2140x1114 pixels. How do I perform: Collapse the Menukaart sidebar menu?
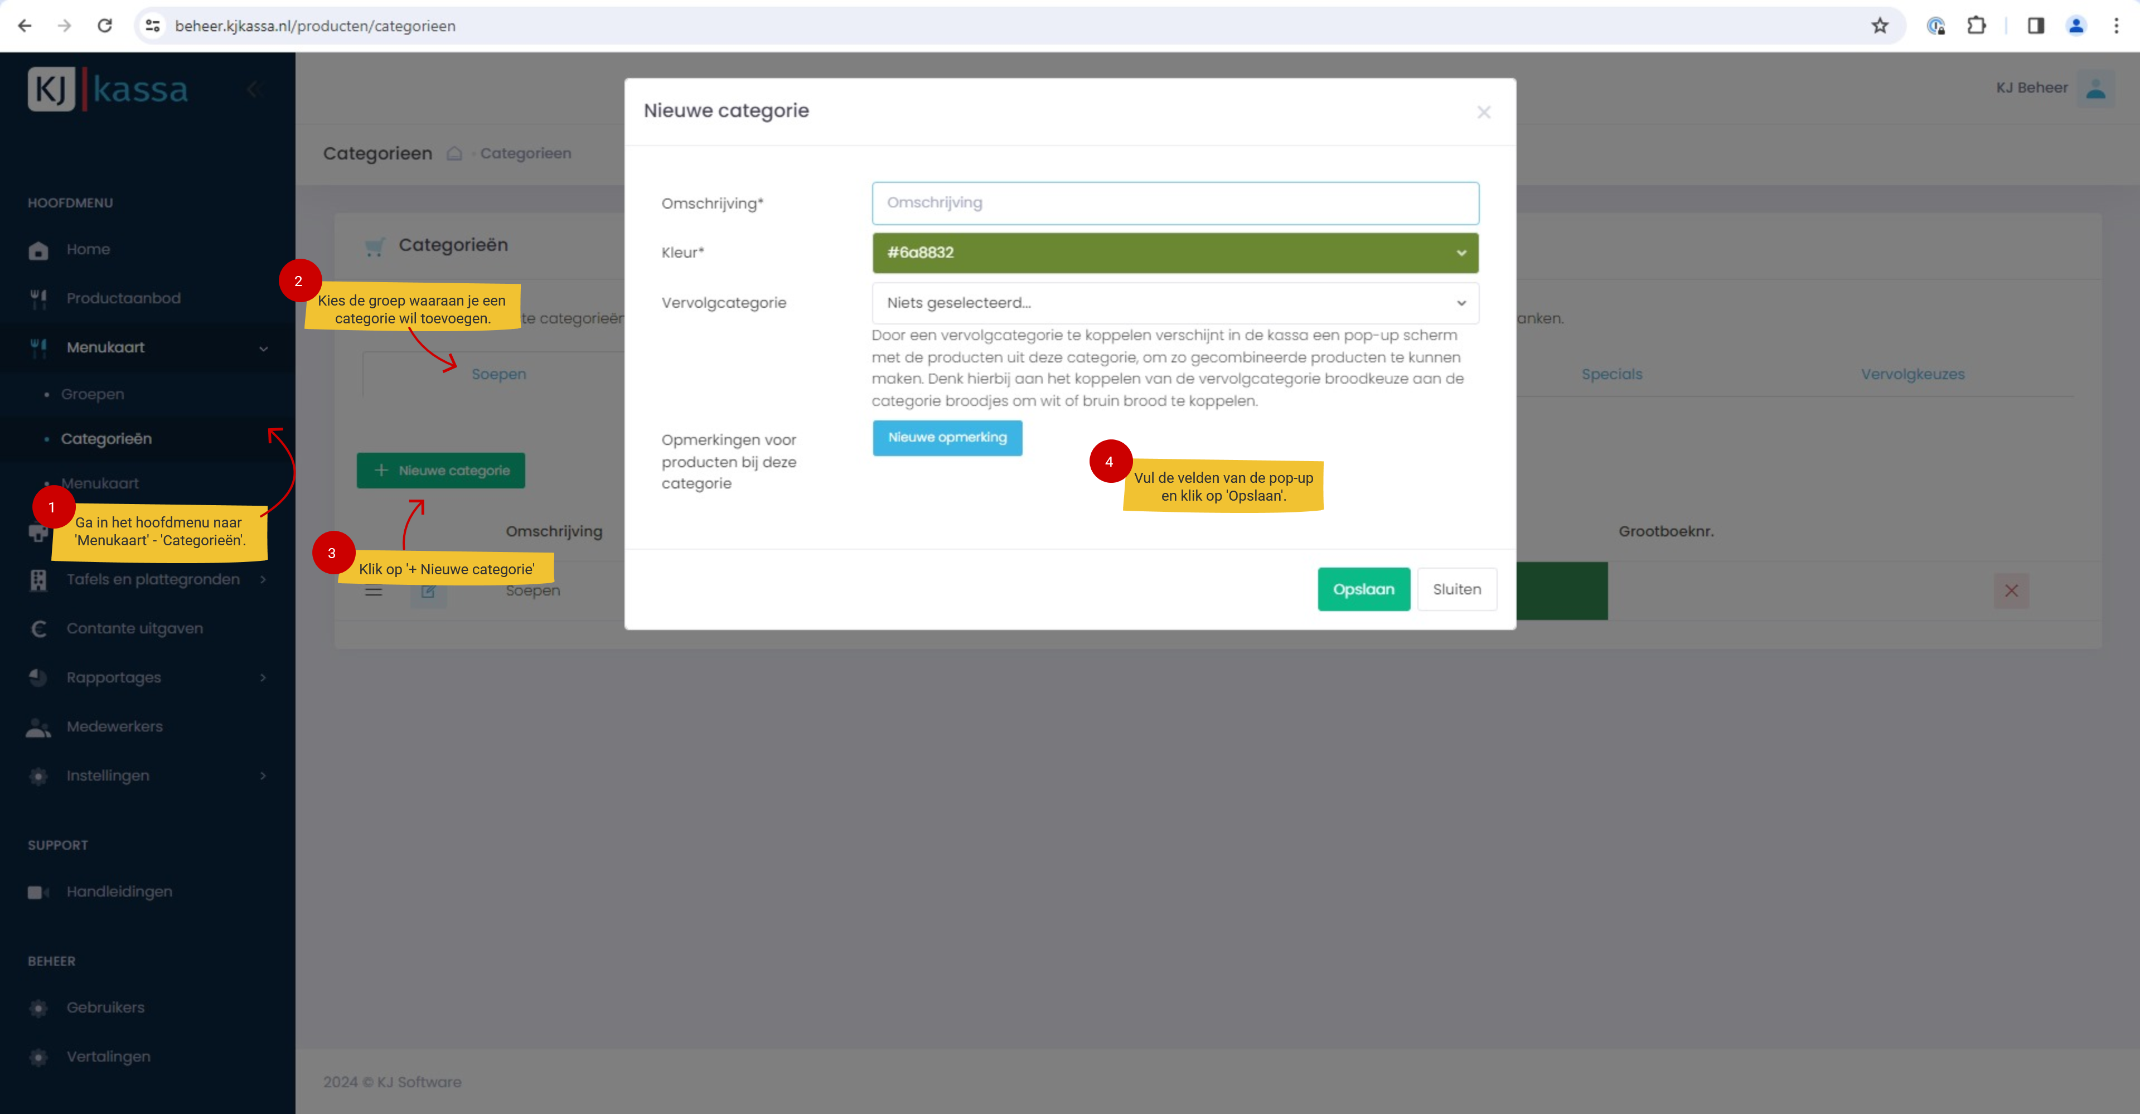coord(263,348)
